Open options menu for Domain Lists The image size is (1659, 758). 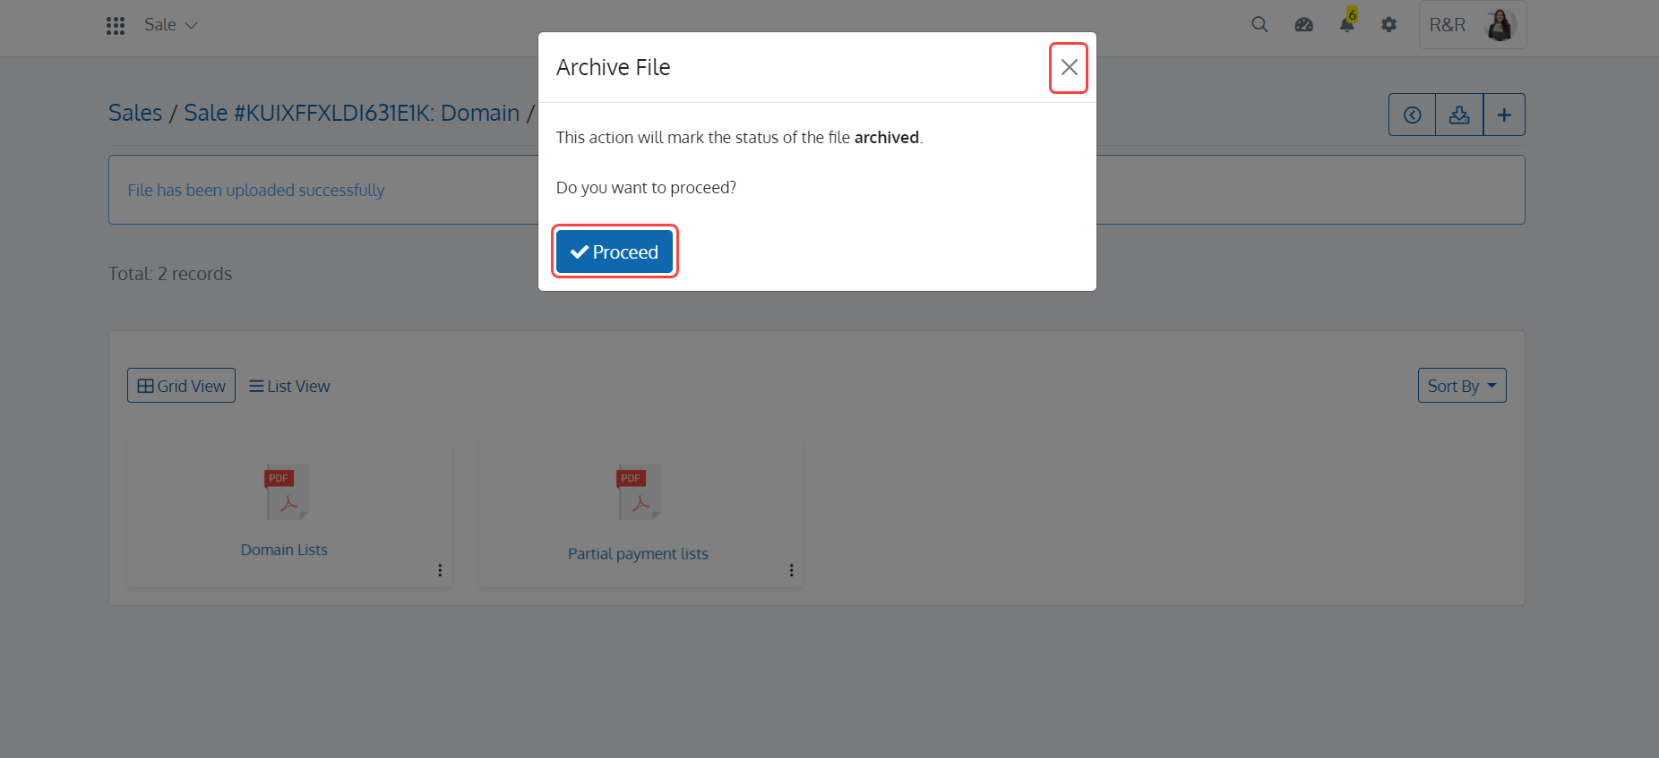pyautogui.click(x=440, y=570)
